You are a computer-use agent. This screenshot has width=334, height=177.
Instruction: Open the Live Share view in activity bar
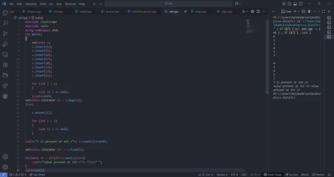[x=5, y=86]
